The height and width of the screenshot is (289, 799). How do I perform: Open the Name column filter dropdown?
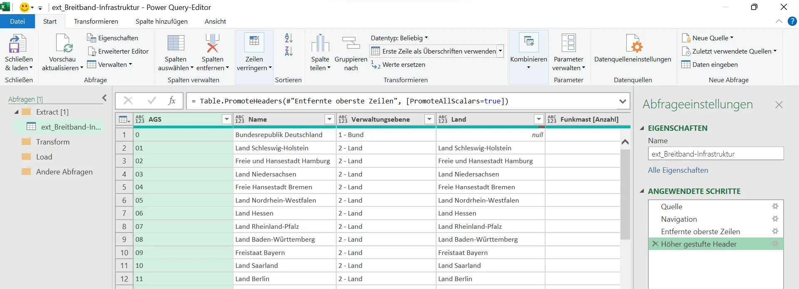(330, 119)
